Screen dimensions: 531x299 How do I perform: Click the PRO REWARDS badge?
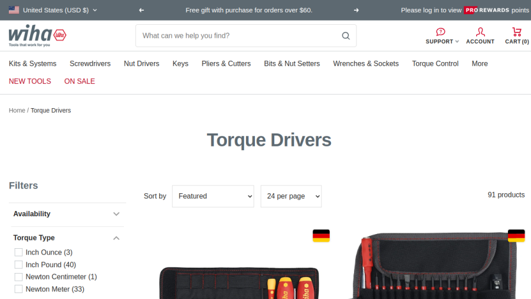(487, 10)
